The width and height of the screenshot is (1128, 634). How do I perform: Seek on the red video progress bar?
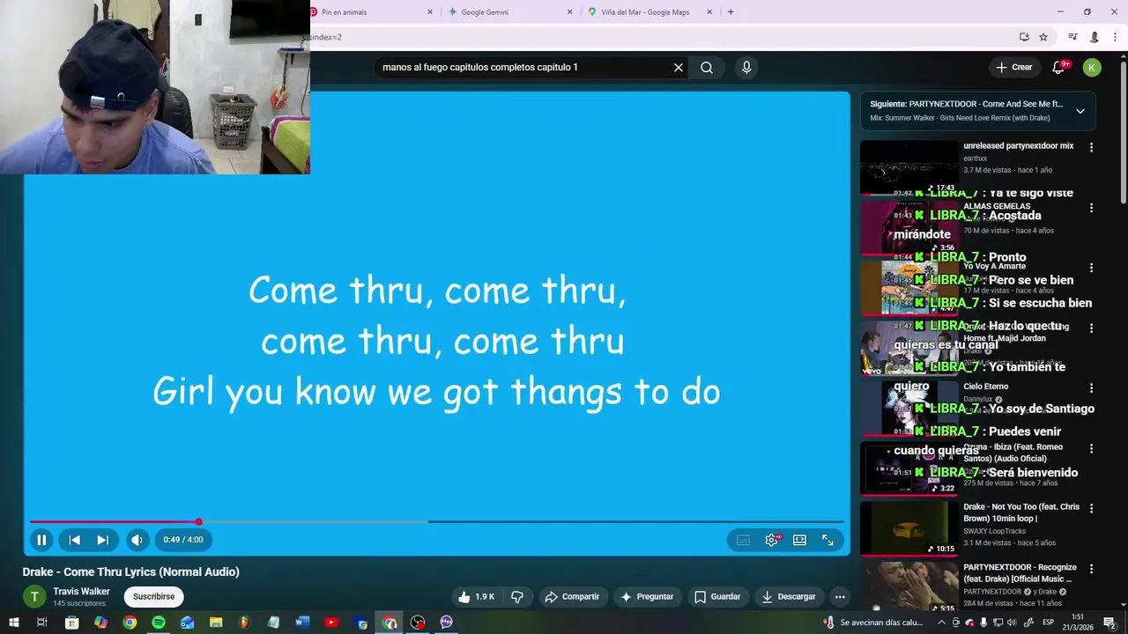coord(436,522)
